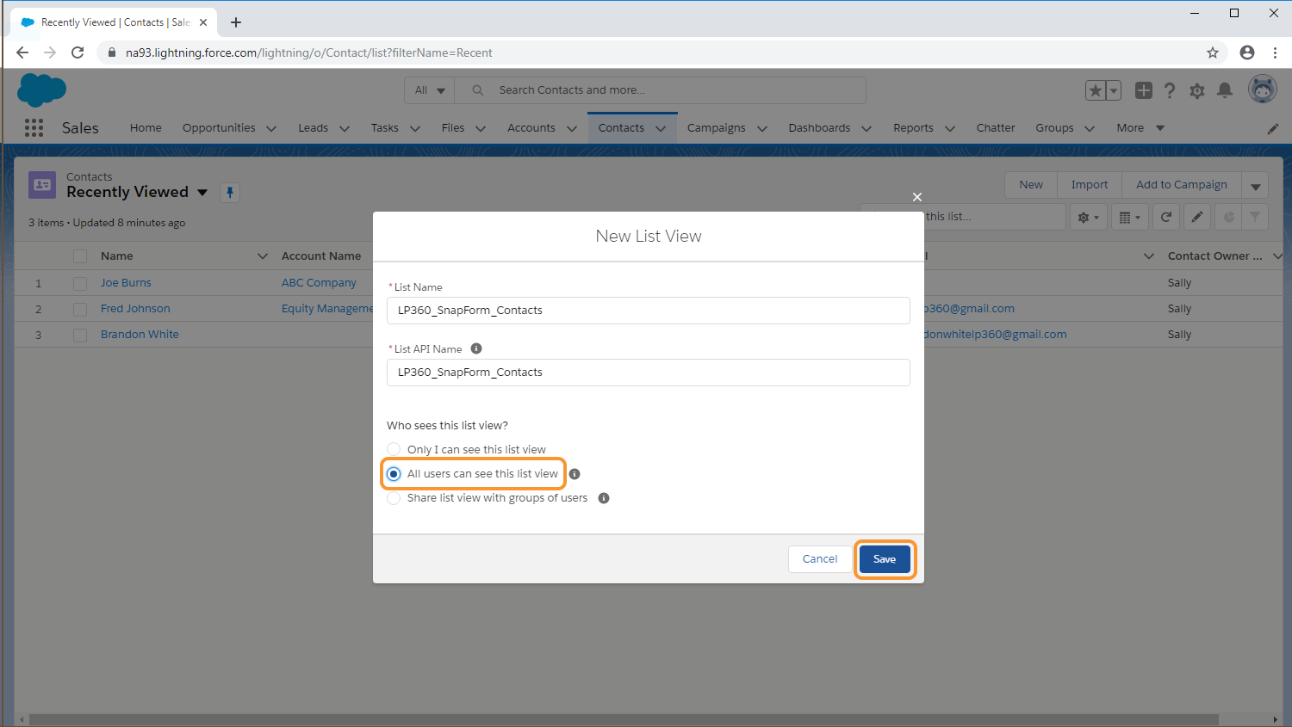The height and width of the screenshot is (727, 1292).
Task: Tick the checkbox for Joe Burns
Action: click(80, 283)
